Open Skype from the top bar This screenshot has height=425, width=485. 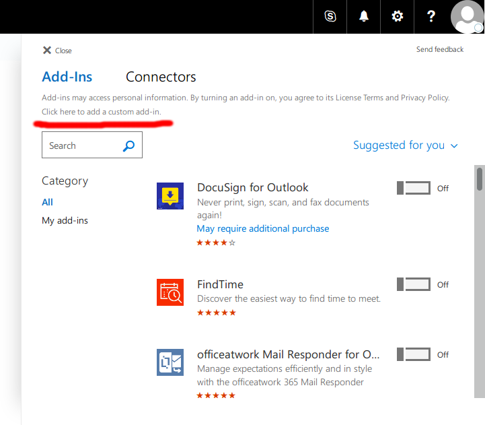(x=330, y=16)
